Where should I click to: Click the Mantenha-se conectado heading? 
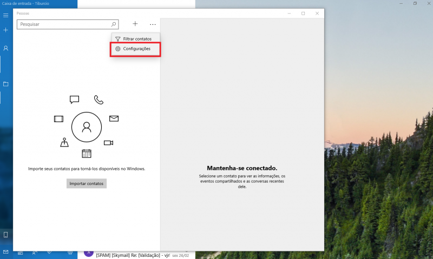pyautogui.click(x=242, y=168)
